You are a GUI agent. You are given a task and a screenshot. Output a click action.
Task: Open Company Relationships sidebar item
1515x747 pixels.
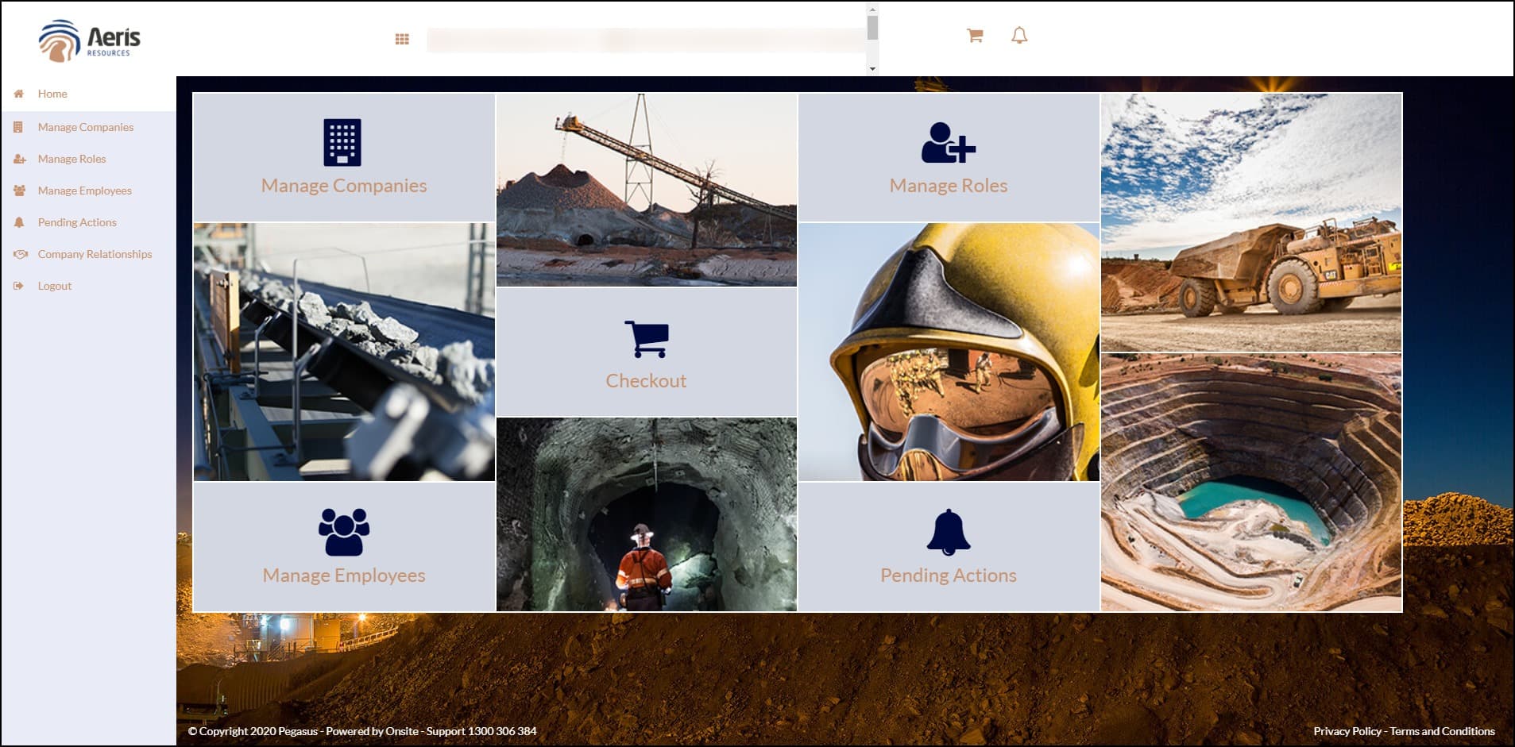[95, 254]
